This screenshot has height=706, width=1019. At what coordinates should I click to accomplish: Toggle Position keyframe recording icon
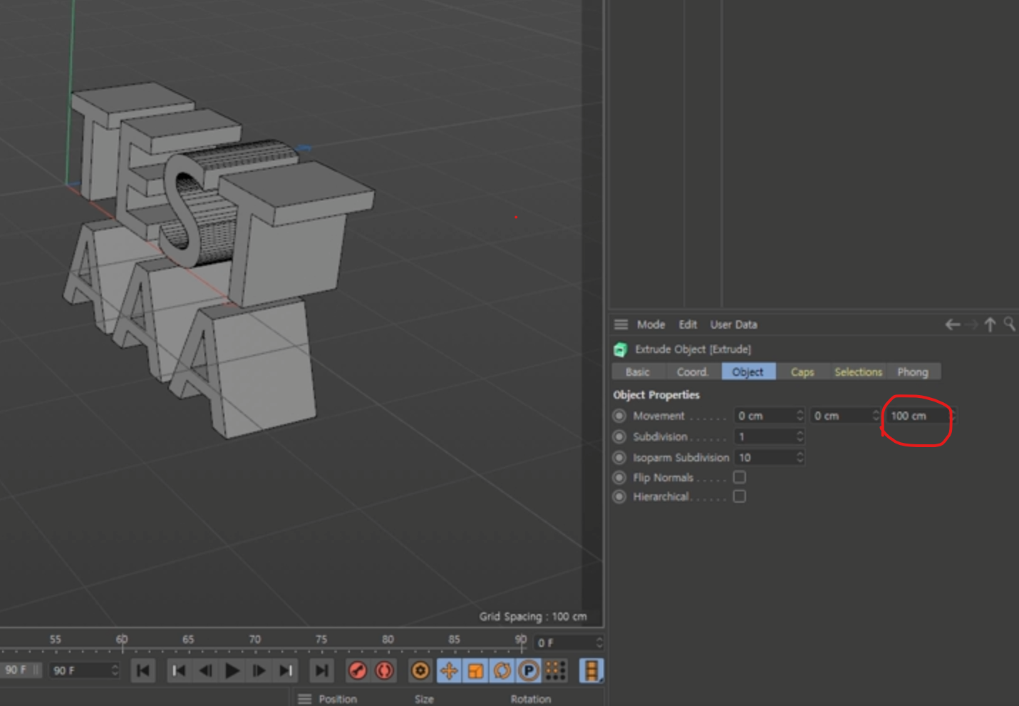(448, 670)
